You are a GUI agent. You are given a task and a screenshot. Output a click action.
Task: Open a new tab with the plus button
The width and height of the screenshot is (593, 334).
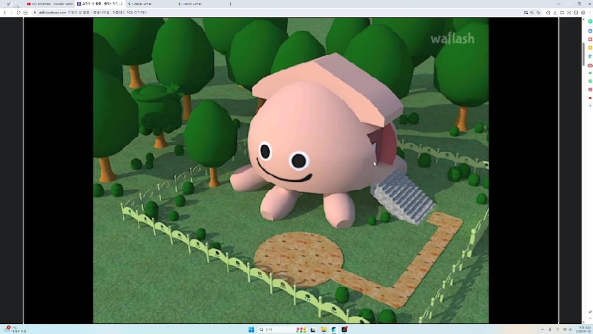(230, 4)
